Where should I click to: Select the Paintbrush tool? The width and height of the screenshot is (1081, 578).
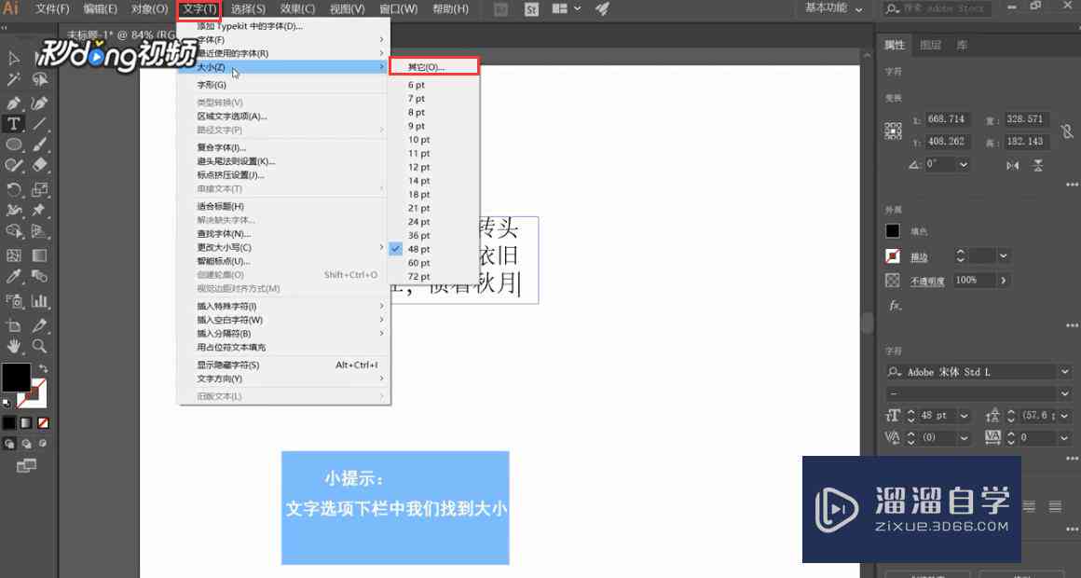pyautogui.click(x=40, y=144)
